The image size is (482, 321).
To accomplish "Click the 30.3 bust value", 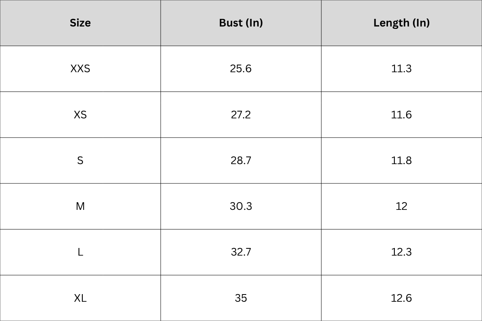I will point(241,206).
